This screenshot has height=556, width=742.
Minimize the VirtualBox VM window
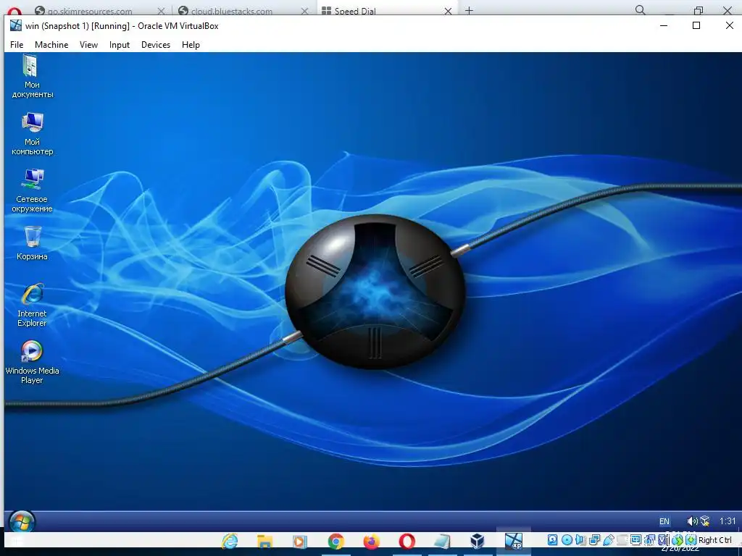coord(664,25)
